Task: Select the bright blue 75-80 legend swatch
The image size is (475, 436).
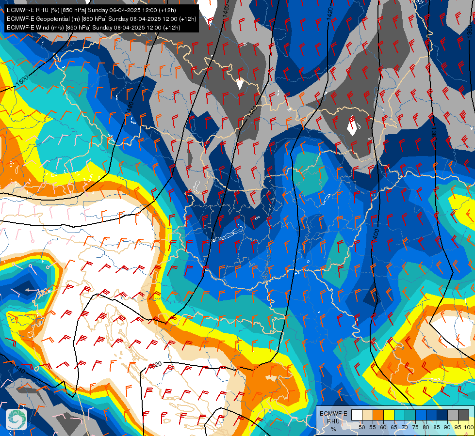Action: pos(421,415)
